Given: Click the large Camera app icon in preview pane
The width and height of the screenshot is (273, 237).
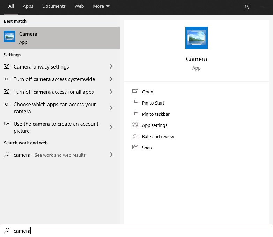Looking at the screenshot, I should (x=197, y=38).
